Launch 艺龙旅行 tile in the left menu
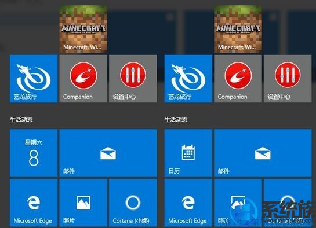The height and width of the screenshot is (228, 316). [x=34, y=79]
